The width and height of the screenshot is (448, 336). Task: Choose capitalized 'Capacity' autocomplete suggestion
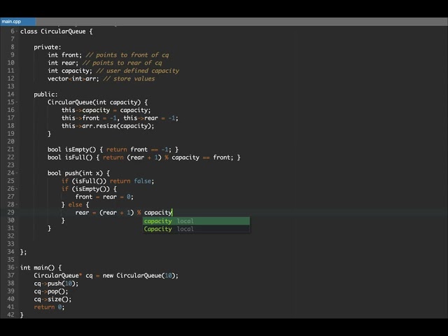[x=196, y=229]
